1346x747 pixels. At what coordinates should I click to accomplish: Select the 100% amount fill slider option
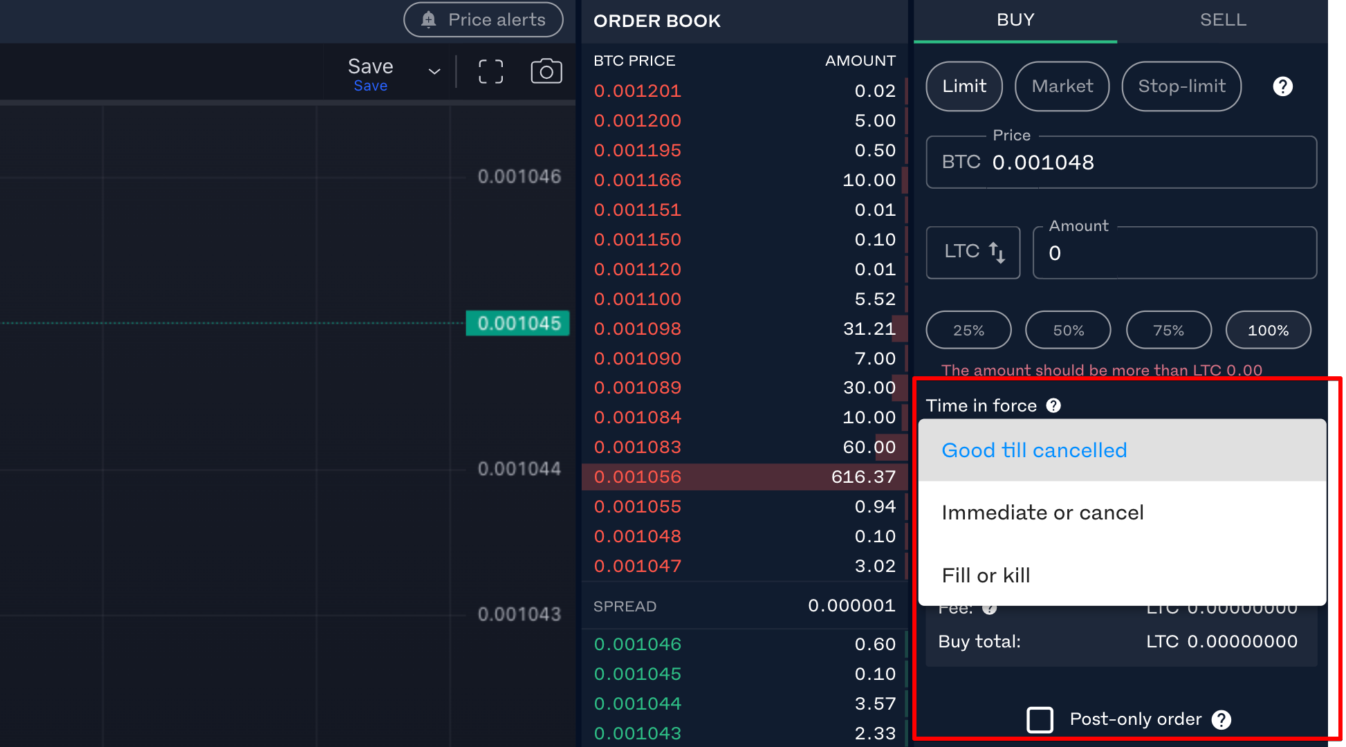pyautogui.click(x=1268, y=329)
